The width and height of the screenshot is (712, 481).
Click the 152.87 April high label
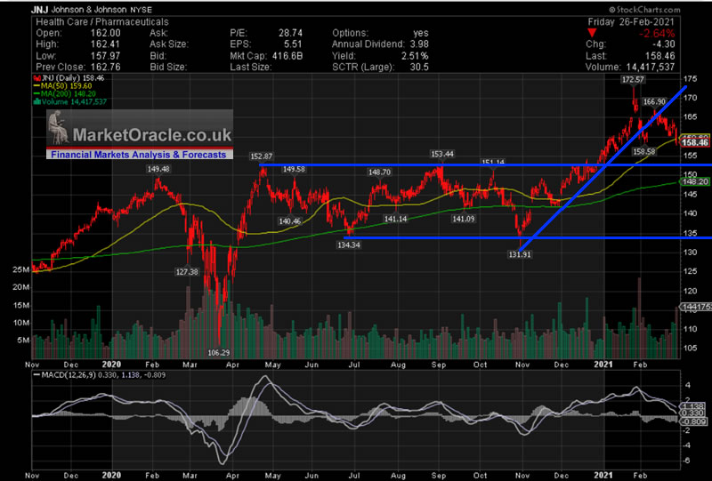[x=261, y=156]
